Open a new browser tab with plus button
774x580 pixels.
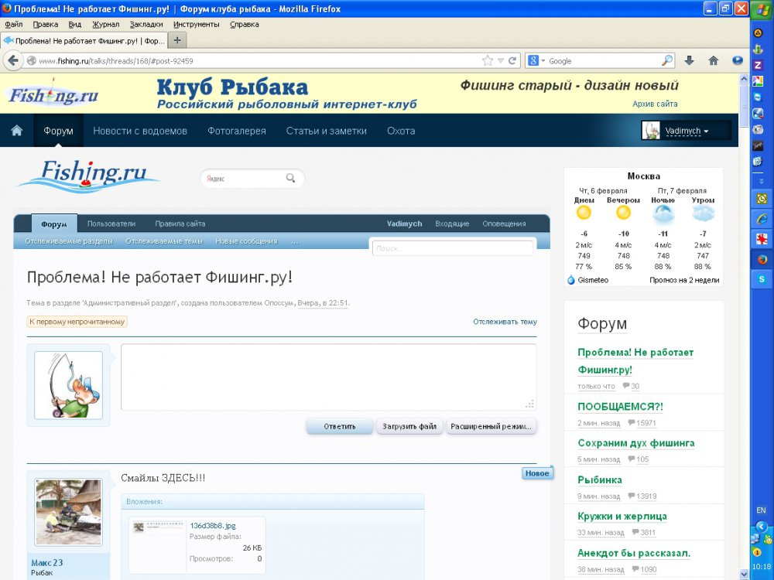pyautogui.click(x=177, y=40)
